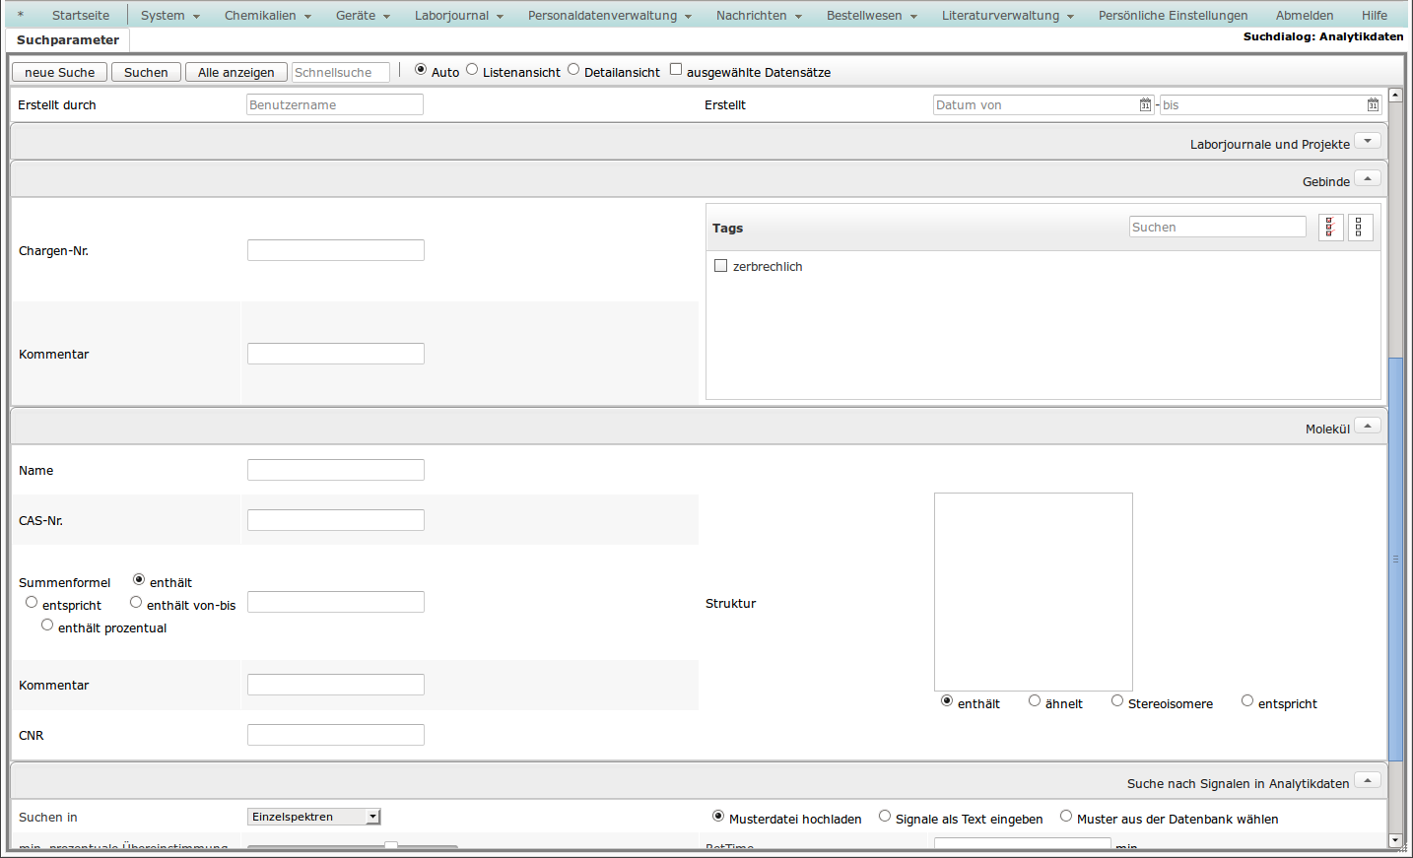Open calendar picker for 'bis' date field
Viewport: 1413px width, 858px height.
coord(1373,105)
